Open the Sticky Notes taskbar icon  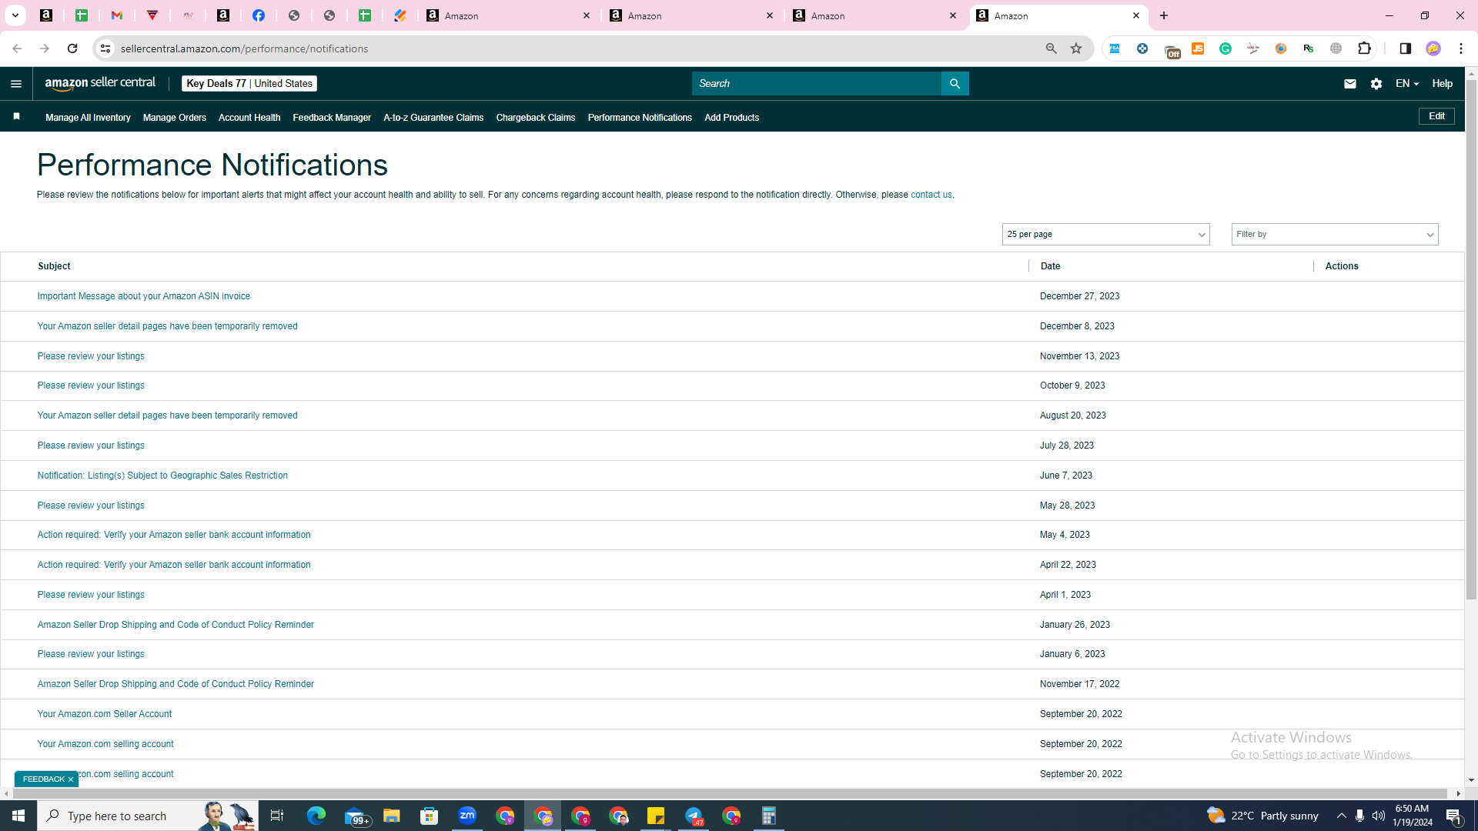656,816
